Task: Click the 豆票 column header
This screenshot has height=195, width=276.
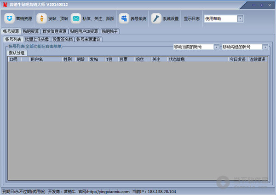Action: pos(126,59)
